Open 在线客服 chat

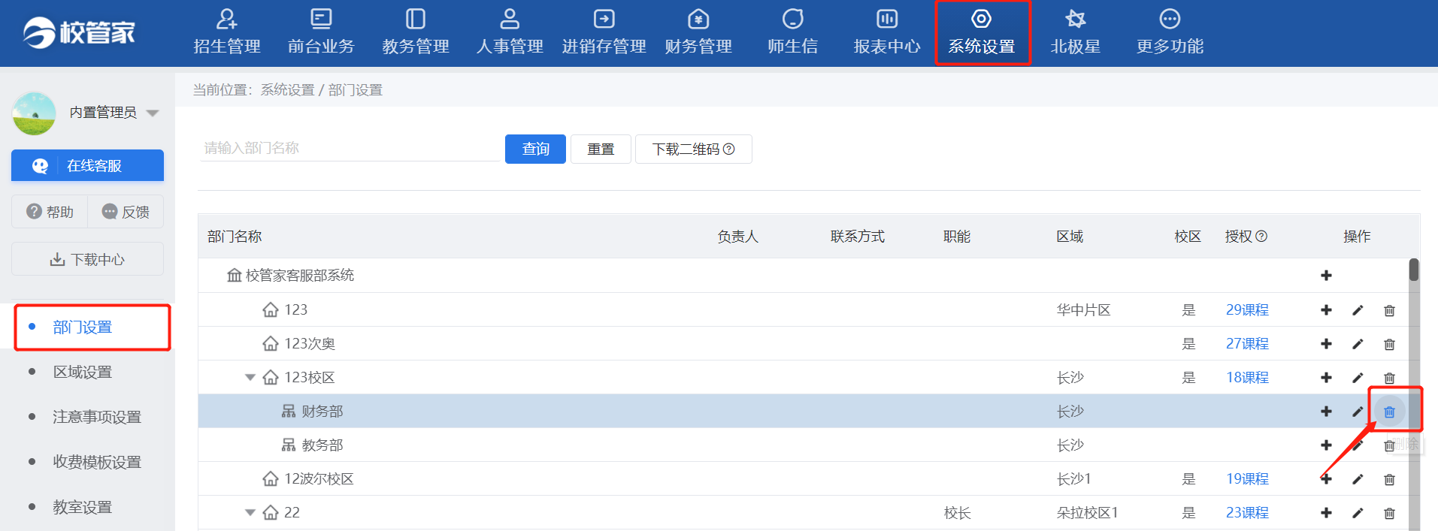87,165
